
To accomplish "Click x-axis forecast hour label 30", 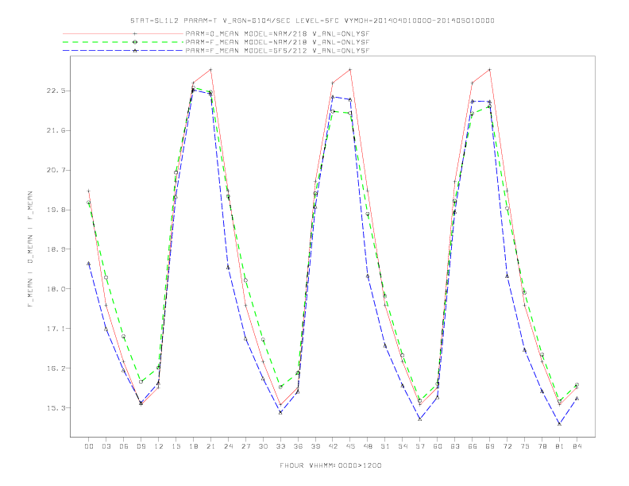I will [x=263, y=446].
